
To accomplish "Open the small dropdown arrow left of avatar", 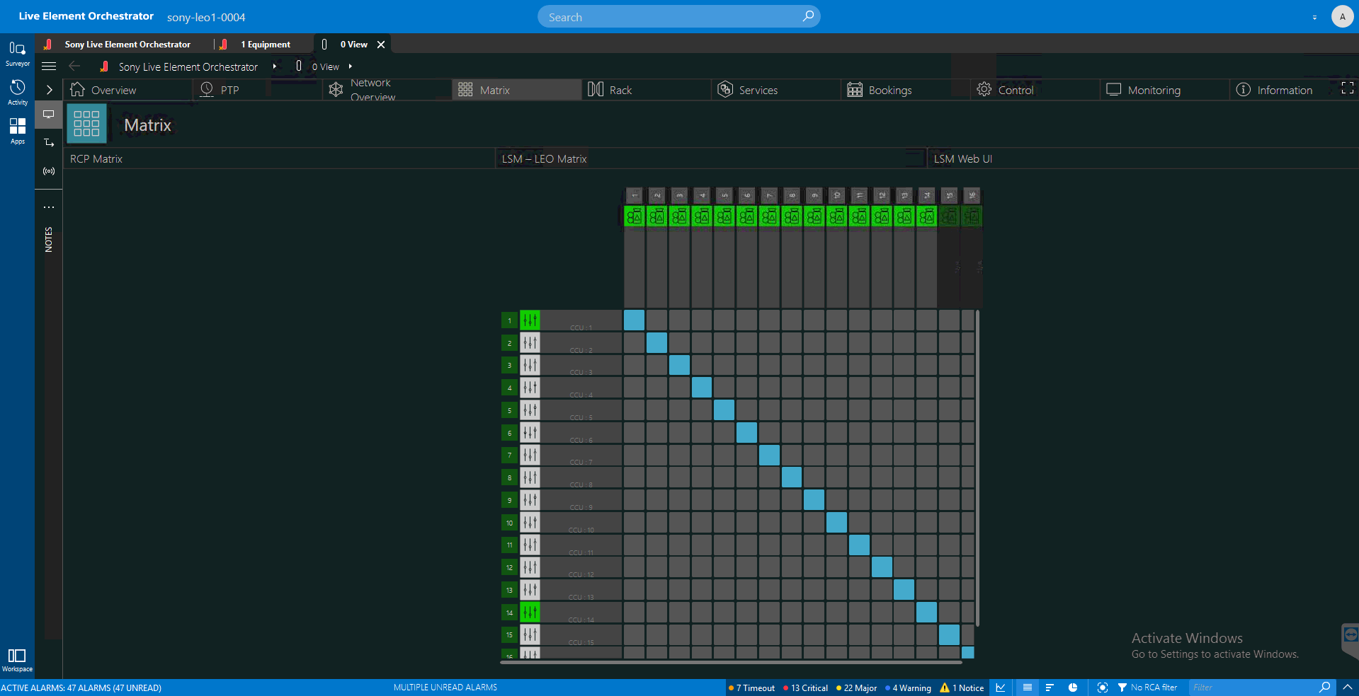I will point(1314,17).
